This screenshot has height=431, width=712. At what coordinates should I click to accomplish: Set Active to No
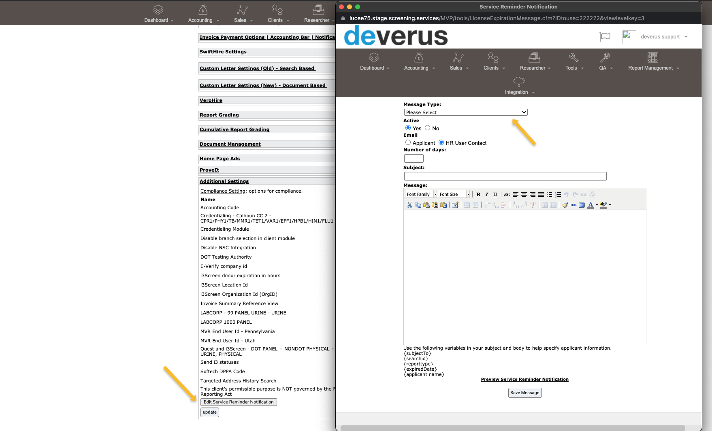click(x=427, y=128)
